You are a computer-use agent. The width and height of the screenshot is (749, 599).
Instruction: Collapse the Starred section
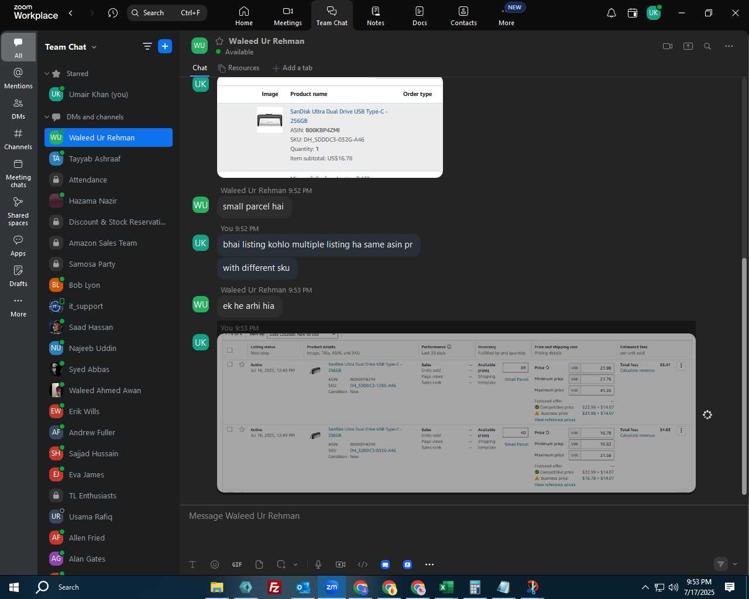click(47, 74)
